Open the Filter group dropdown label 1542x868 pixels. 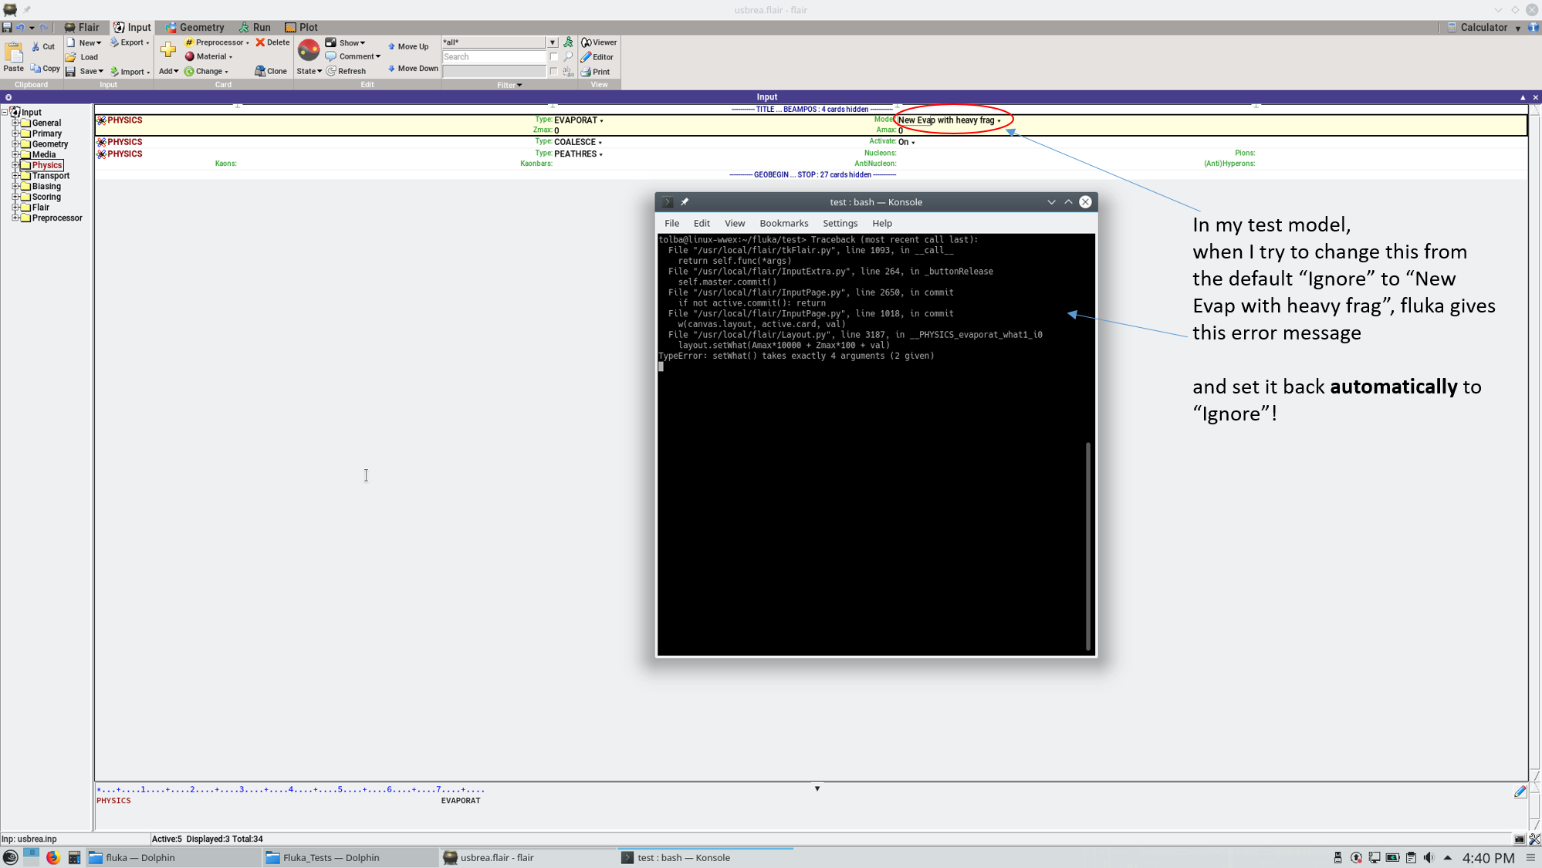pos(509,85)
